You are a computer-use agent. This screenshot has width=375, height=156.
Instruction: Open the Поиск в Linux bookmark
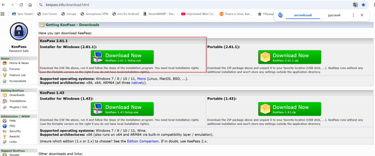coord(236,14)
